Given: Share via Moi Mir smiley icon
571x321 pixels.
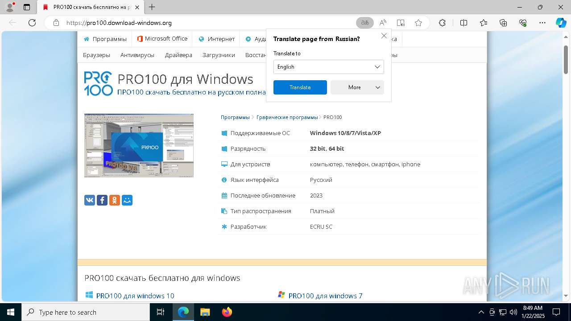Looking at the screenshot, I should (x=127, y=200).
